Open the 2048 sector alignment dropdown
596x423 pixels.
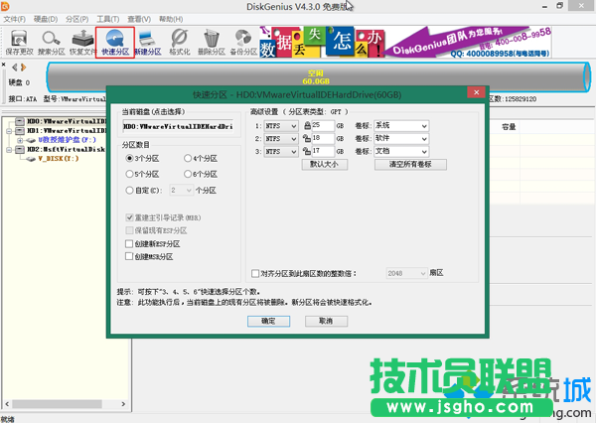coord(406,273)
